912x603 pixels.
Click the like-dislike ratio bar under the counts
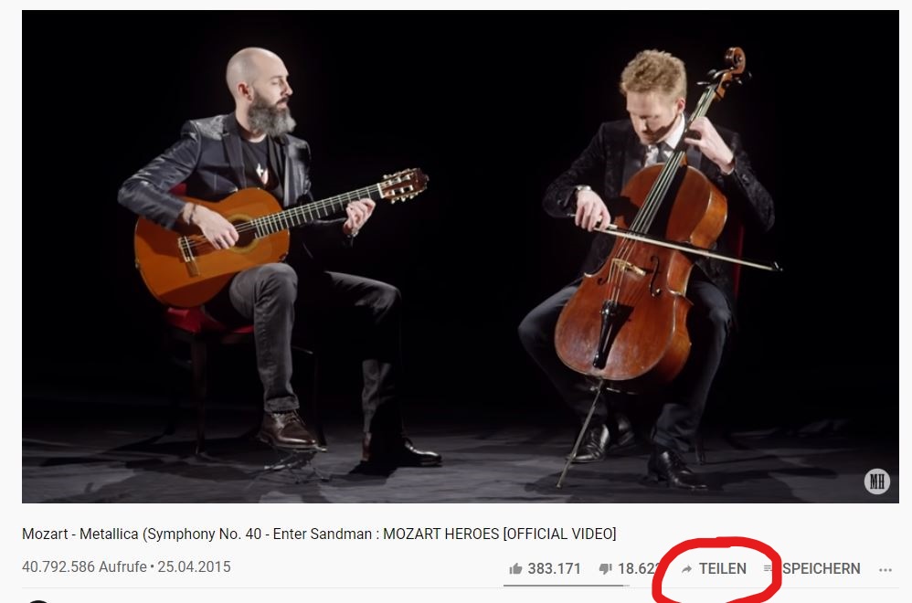pos(567,585)
